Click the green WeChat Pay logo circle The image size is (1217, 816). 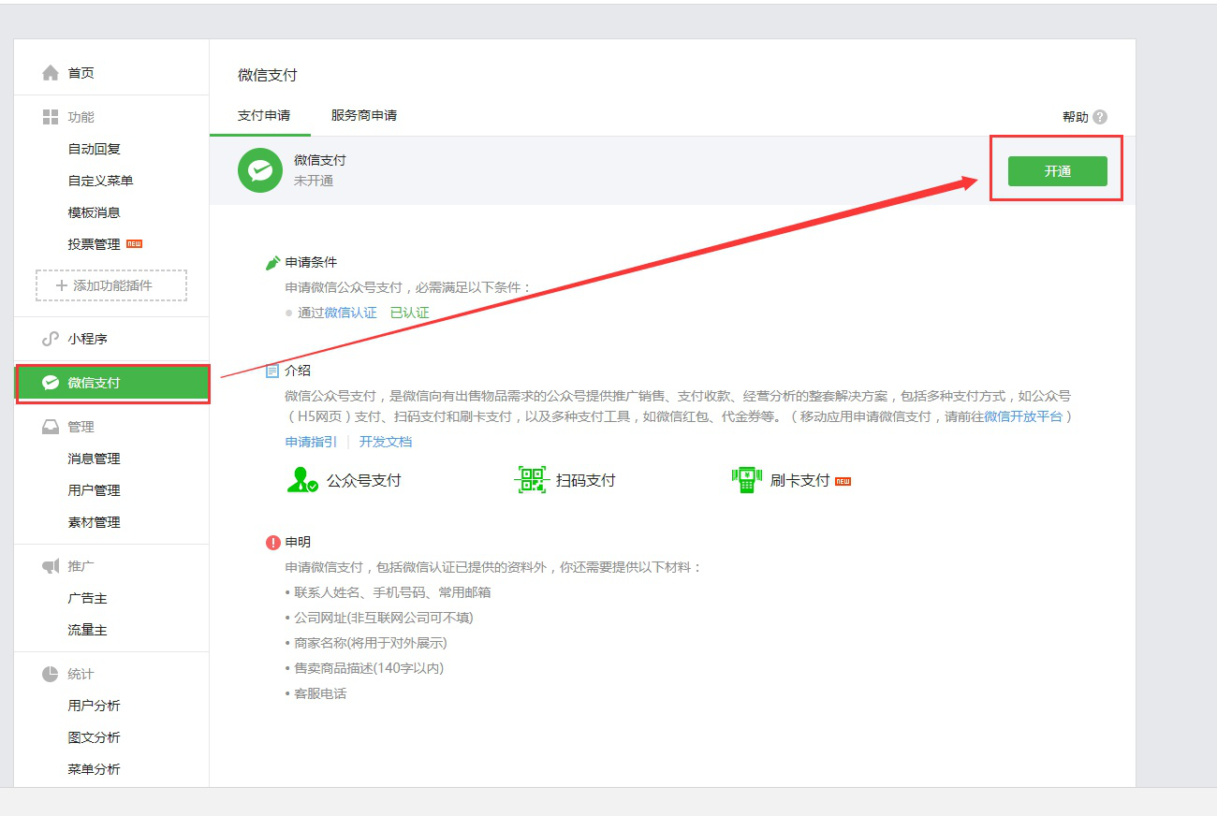click(x=260, y=170)
